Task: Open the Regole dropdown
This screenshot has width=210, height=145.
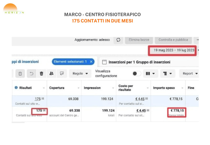Action: (x=80, y=74)
